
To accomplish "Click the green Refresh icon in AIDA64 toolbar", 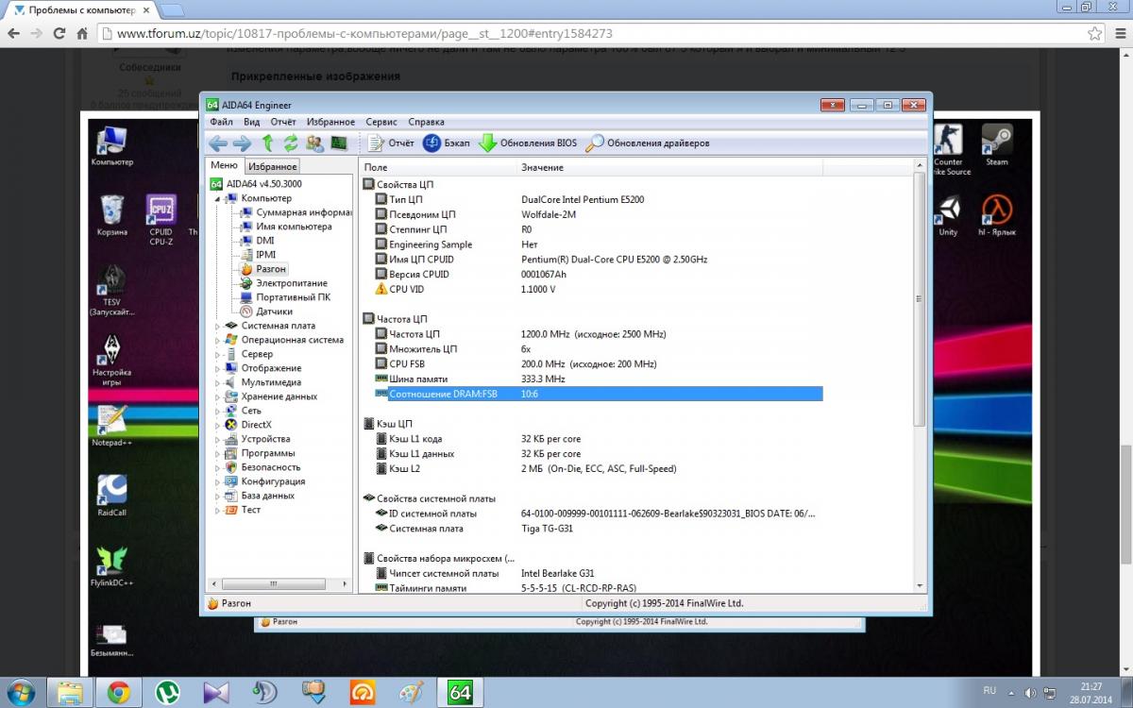I will pos(291,143).
